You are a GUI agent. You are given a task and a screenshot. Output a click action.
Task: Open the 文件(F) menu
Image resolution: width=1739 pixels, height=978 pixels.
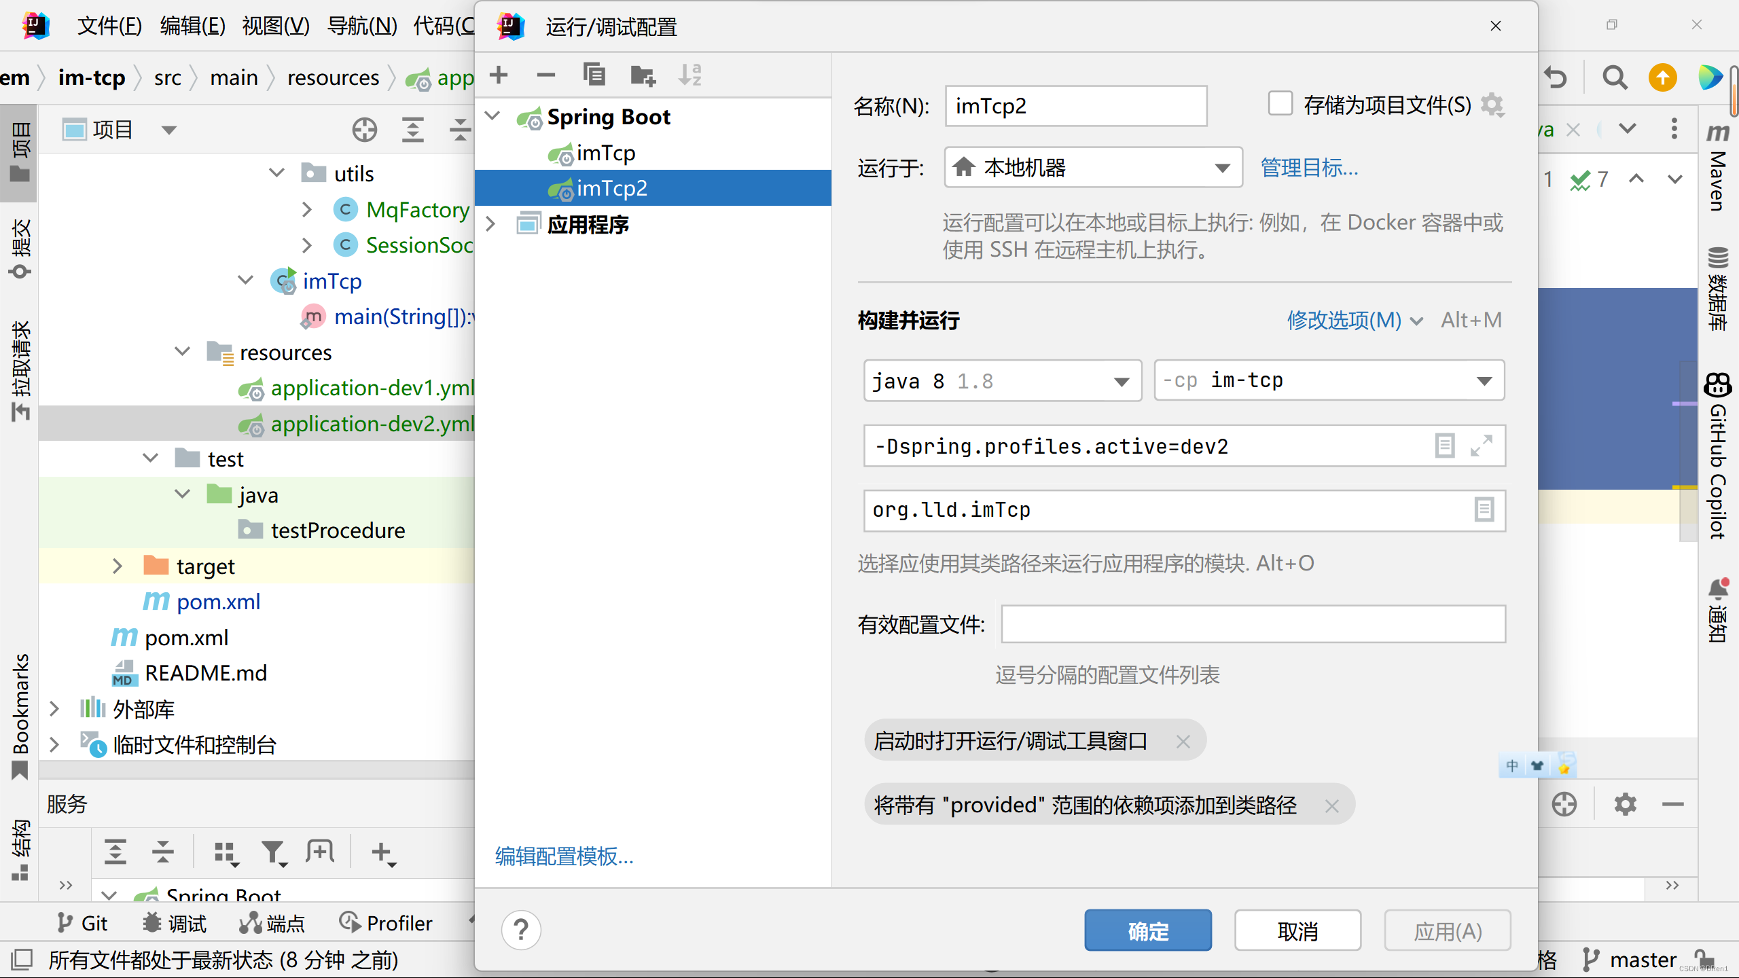[x=109, y=26]
